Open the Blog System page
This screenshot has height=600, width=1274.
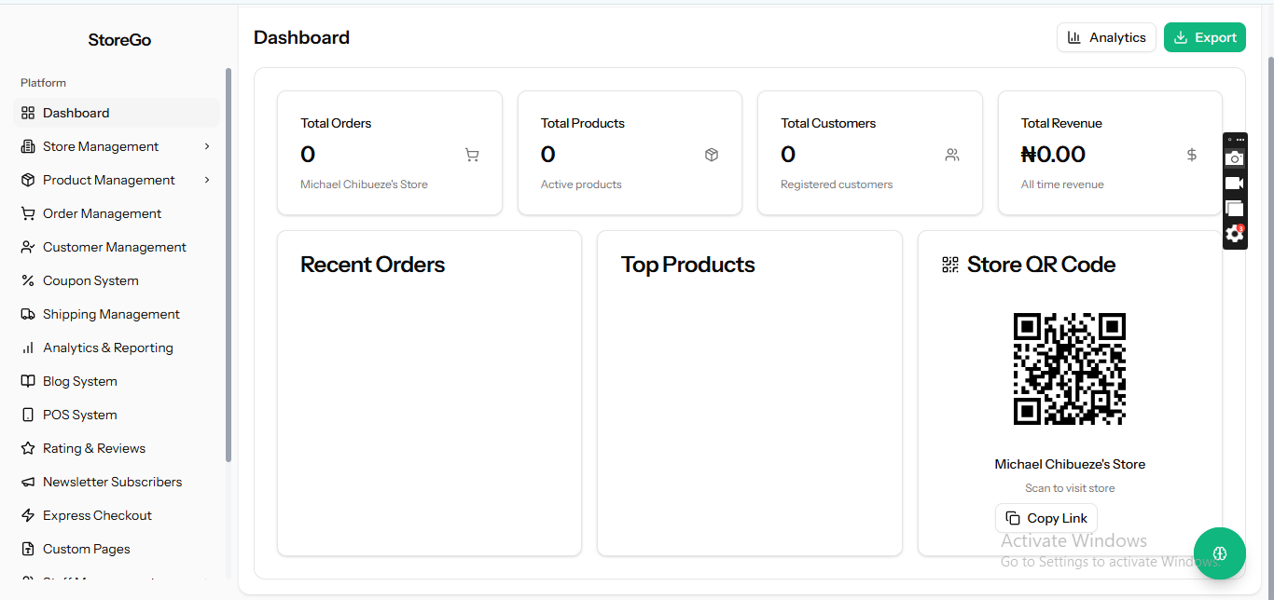(117, 381)
